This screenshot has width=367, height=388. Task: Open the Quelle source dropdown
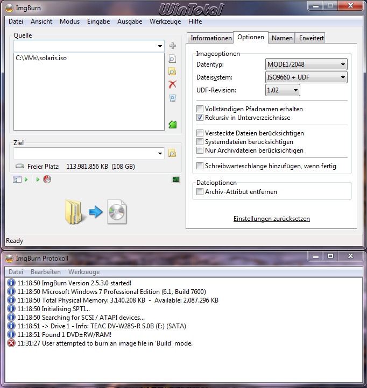click(160, 46)
